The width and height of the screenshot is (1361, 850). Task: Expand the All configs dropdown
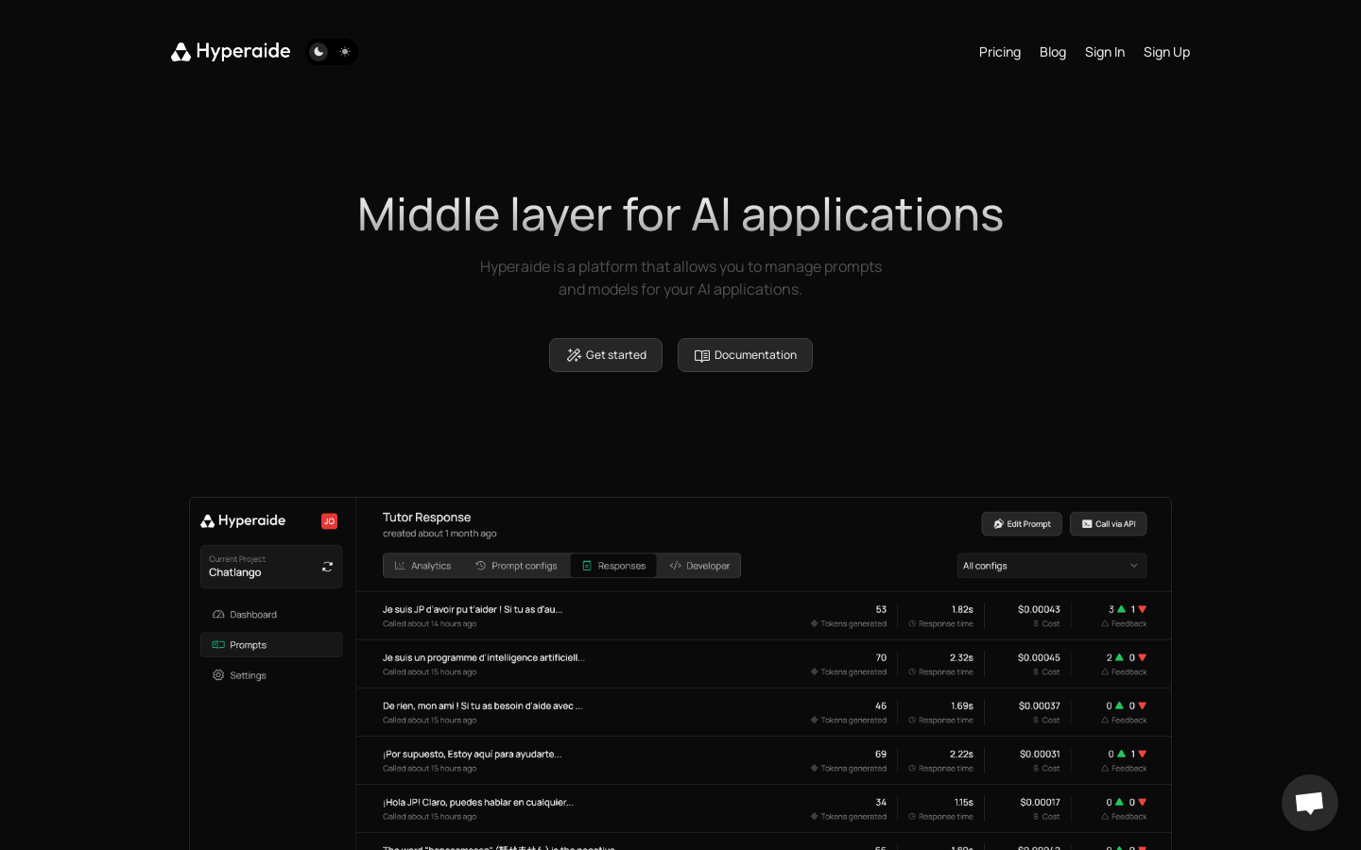1052,566
